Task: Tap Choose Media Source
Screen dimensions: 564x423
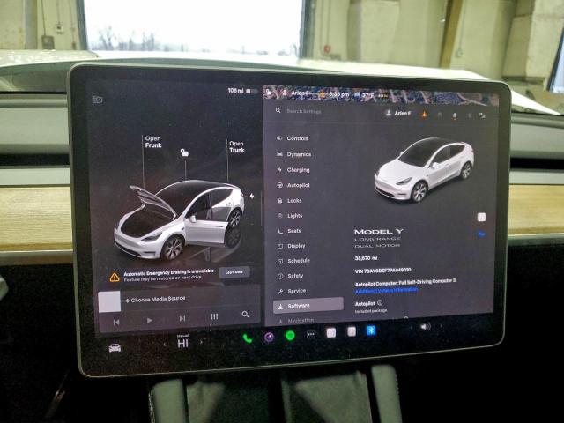Action: coord(158,299)
